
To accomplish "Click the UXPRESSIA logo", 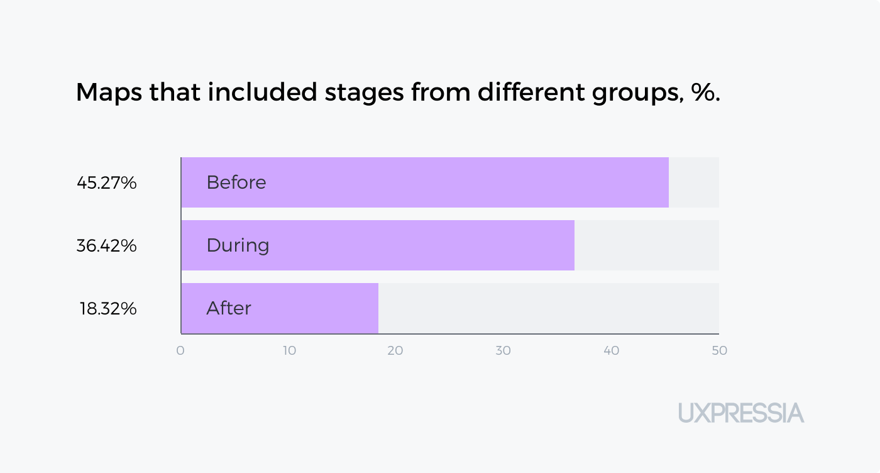I will (x=741, y=413).
